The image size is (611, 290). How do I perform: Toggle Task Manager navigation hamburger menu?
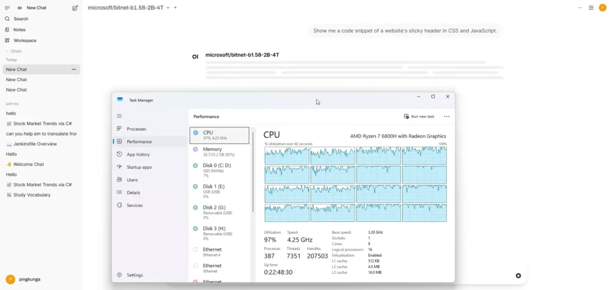pyautogui.click(x=119, y=116)
